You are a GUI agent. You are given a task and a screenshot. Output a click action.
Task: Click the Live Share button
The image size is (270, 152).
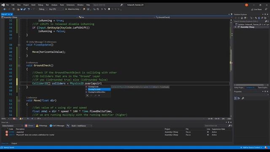[x=256, y=9]
